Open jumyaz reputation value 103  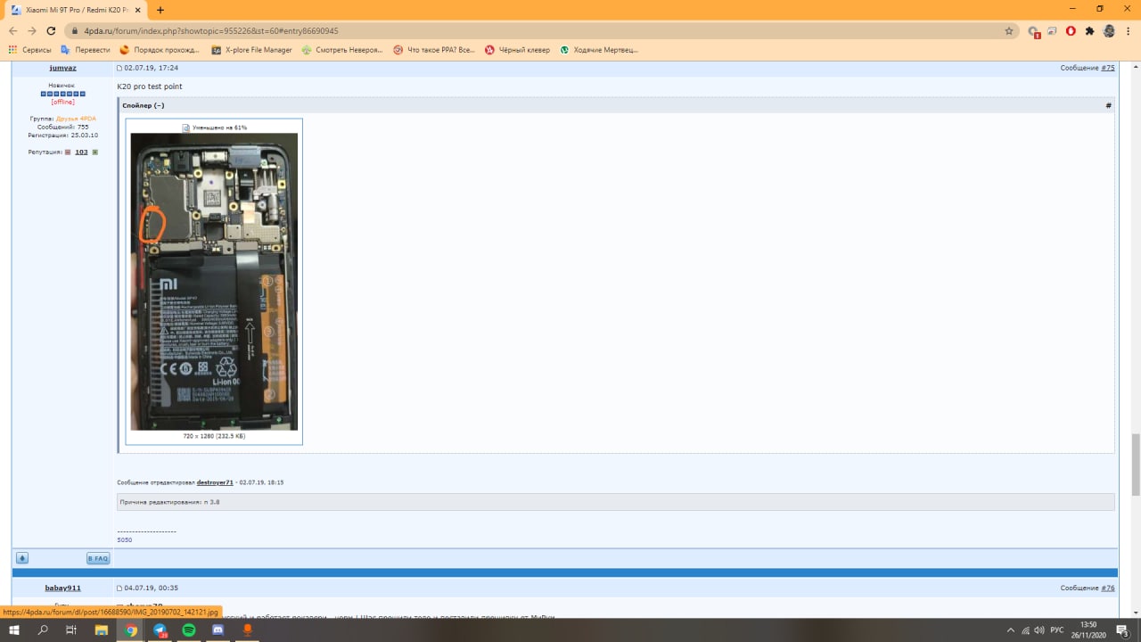[x=81, y=152]
